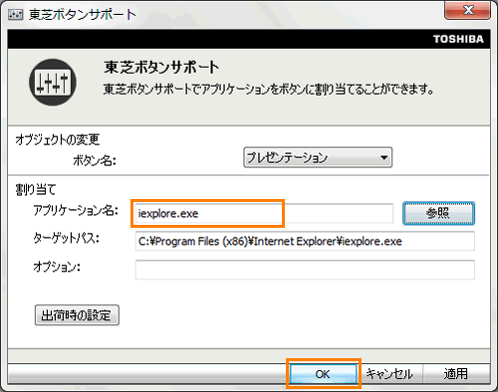Click the OK button
498x392 pixels.
coord(323,374)
